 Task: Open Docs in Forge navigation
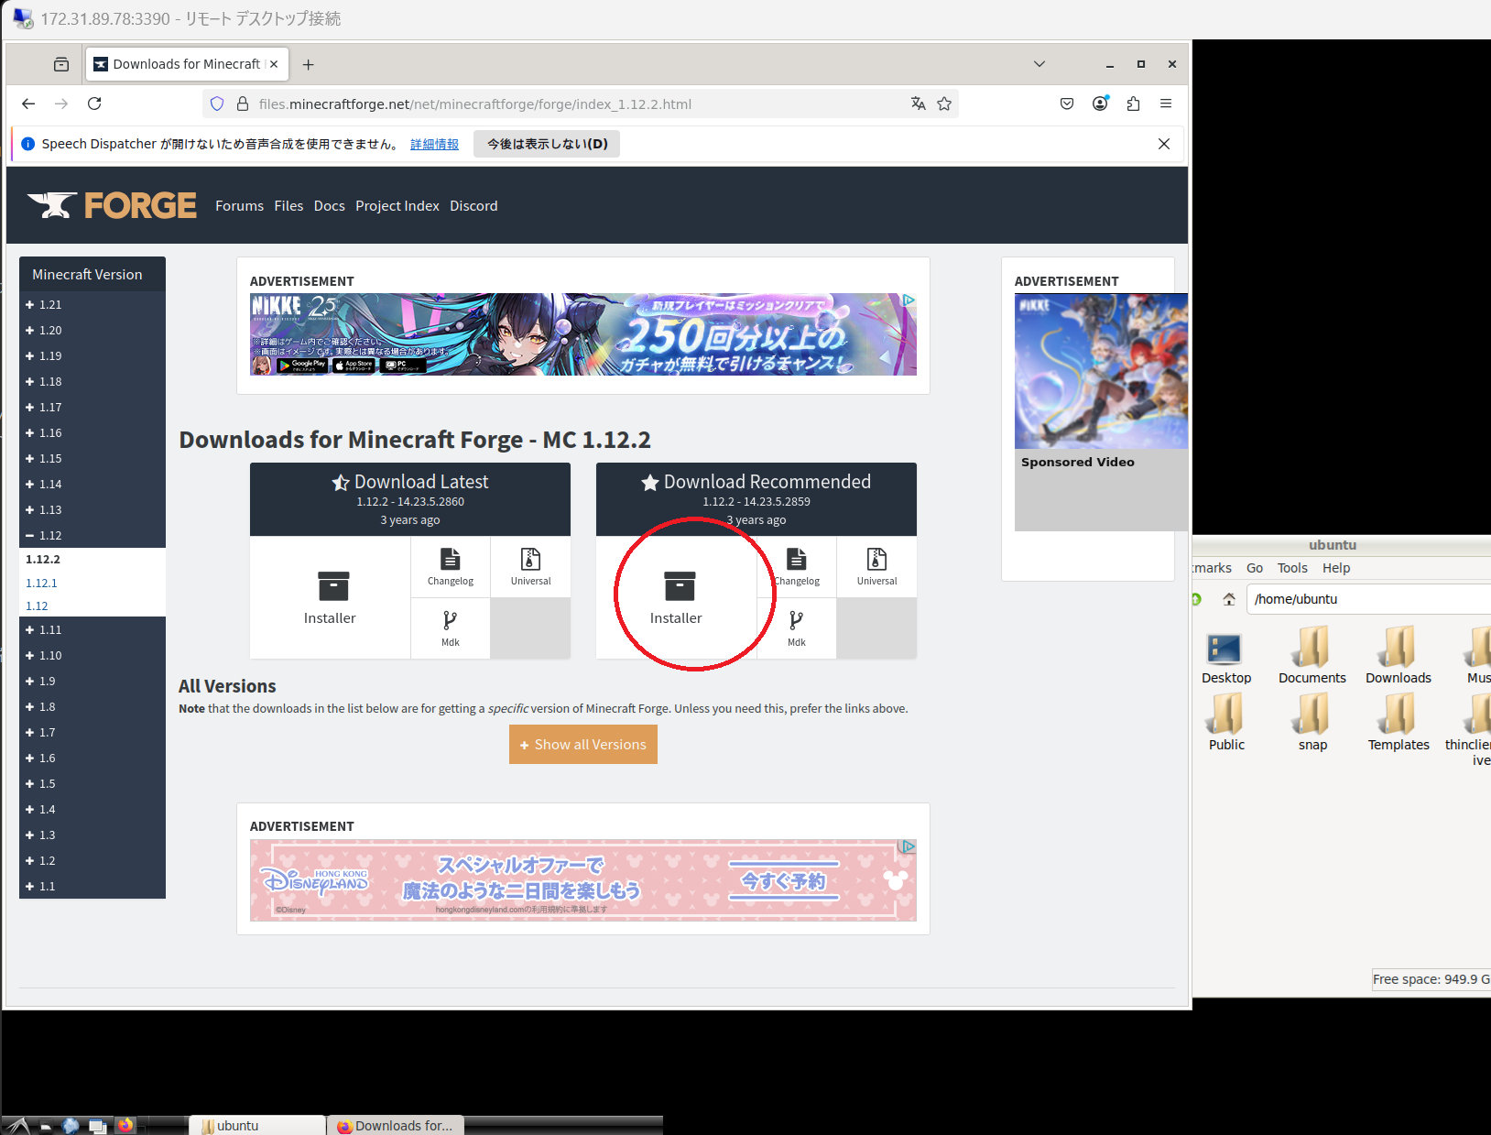[330, 206]
